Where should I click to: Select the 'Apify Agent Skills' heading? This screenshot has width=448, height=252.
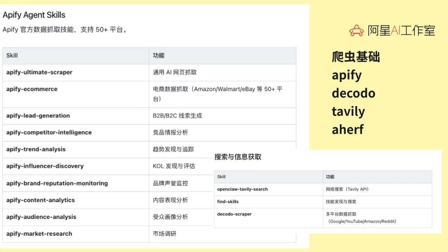click(x=34, y=15)
